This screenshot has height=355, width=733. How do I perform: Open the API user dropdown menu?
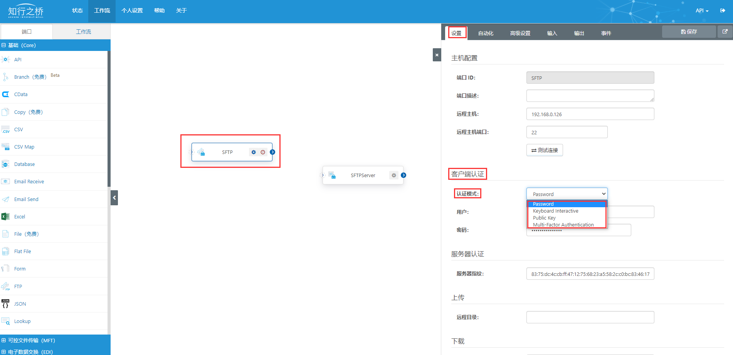coord(702,10)
